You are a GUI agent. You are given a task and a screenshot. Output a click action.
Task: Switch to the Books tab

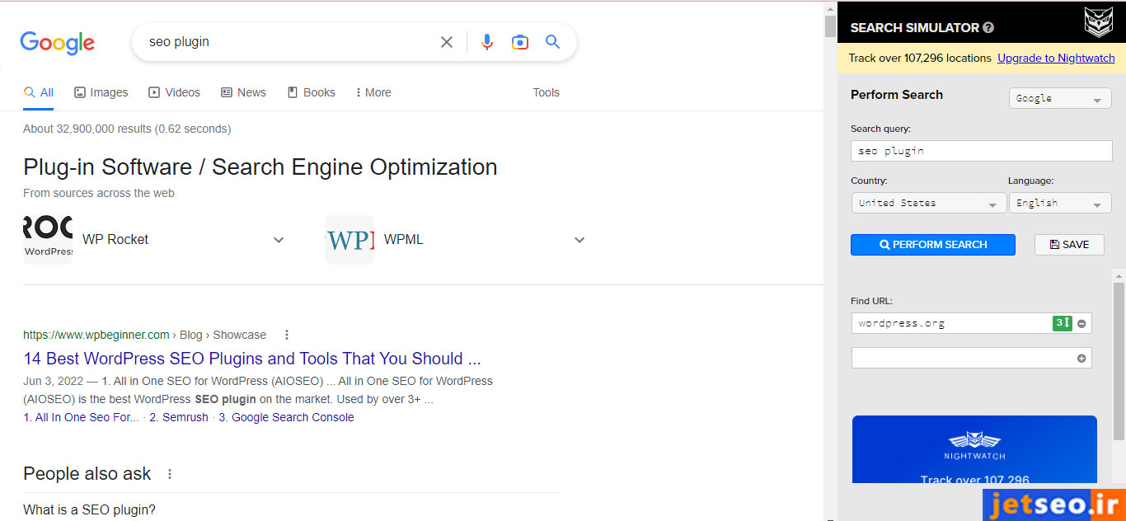pos(311,92)
